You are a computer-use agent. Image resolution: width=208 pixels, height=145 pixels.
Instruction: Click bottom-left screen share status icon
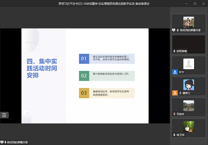pos(2,142)
